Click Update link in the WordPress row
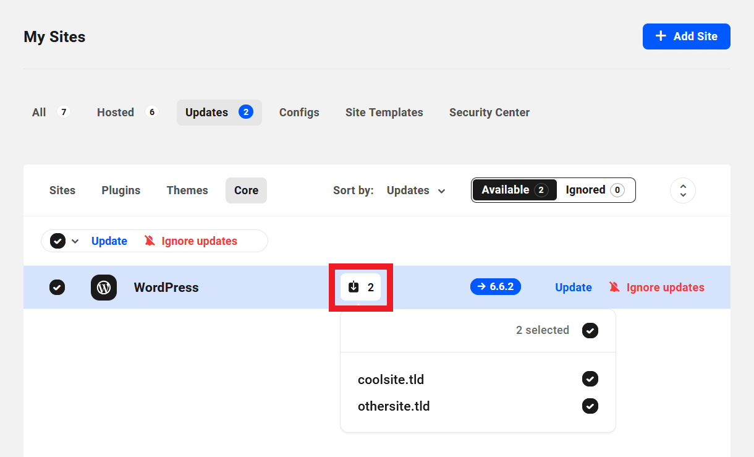 click(x=573, y=288)
